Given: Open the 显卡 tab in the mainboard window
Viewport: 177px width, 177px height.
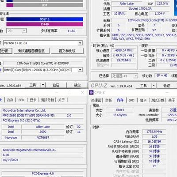Looking at the screenshot, I should (x=33, y=100).
